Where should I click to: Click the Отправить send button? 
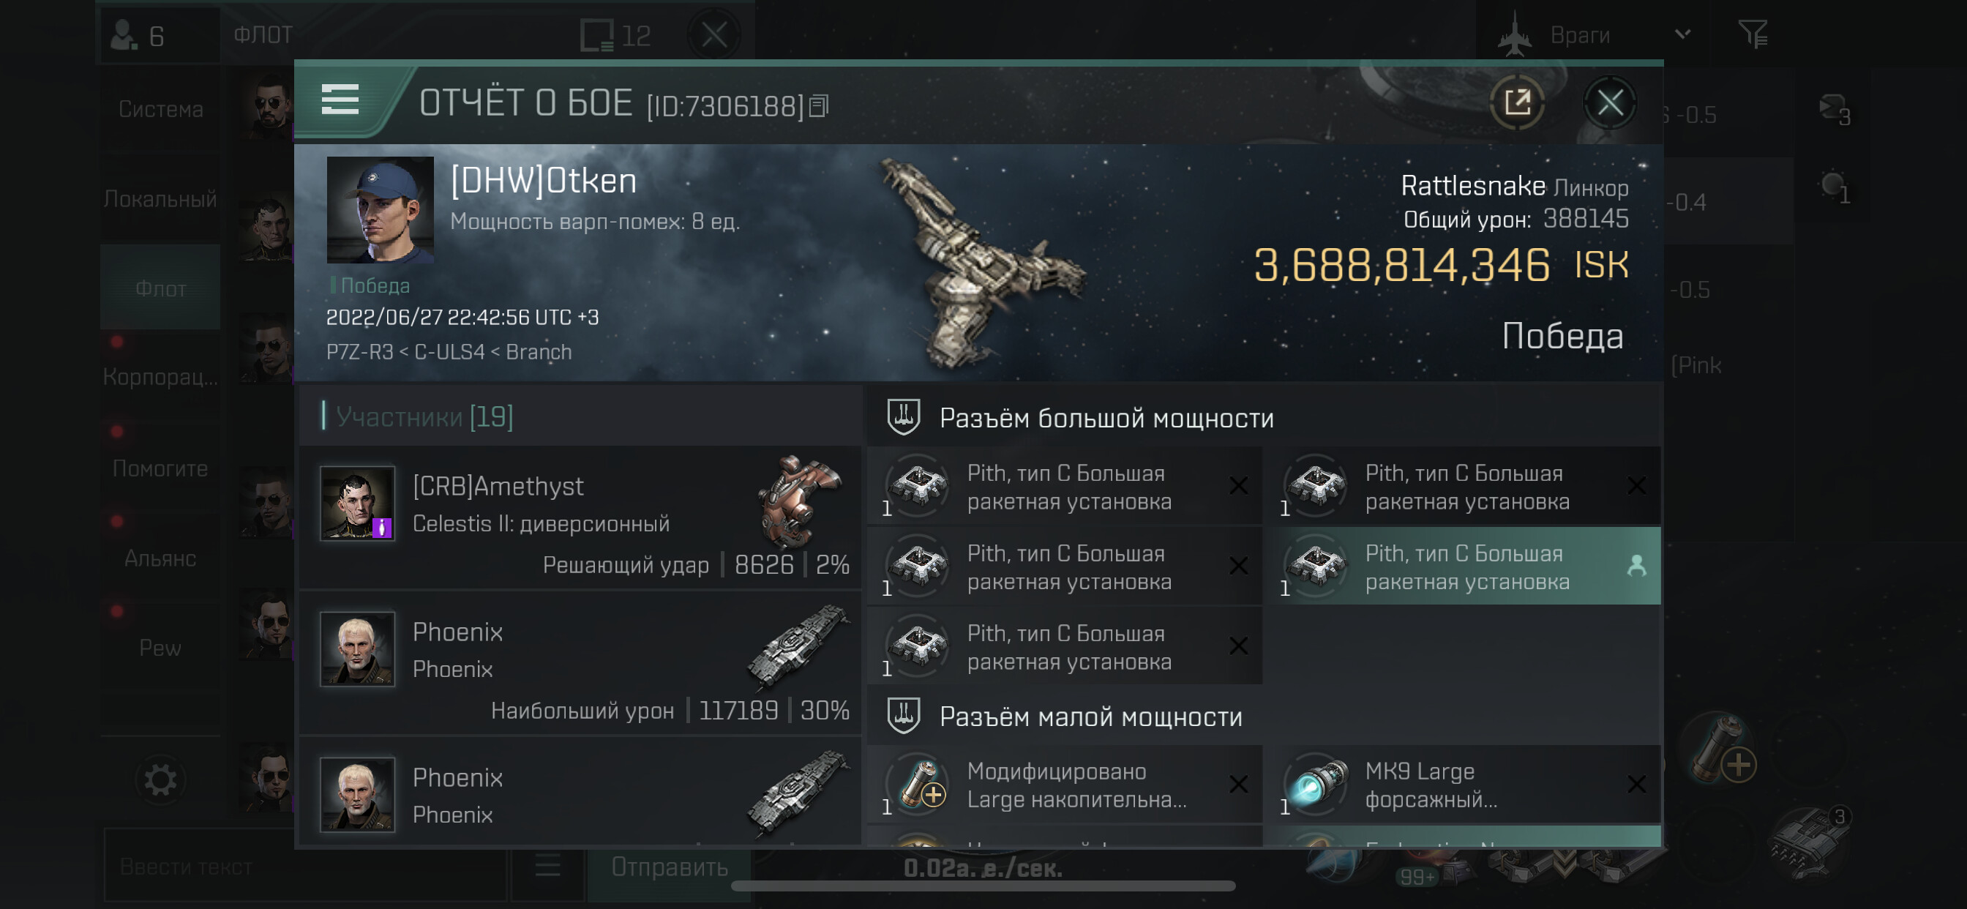tap(669, 867)
